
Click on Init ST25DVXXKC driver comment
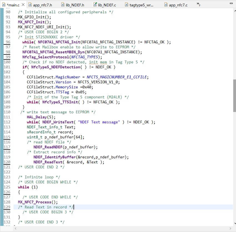[49, 37]
